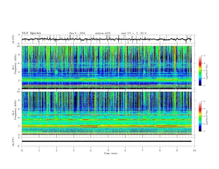Viewport: 219px width, 169px height.
Task: Click the ch.2 color bar 'log(PSD)(V²/Hz)' label
Action: coord(207,118)
